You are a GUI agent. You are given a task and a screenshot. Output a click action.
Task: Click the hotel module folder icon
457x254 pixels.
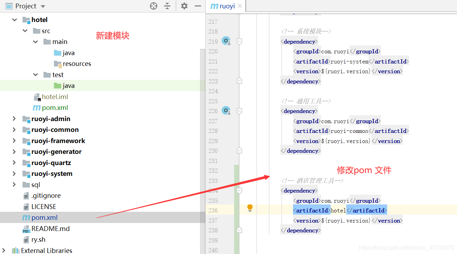pyautogui.click(x=26, y=20)
